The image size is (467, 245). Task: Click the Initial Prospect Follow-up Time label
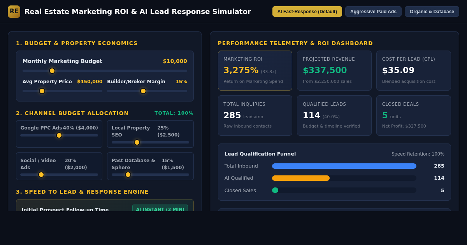click(65, 209)
